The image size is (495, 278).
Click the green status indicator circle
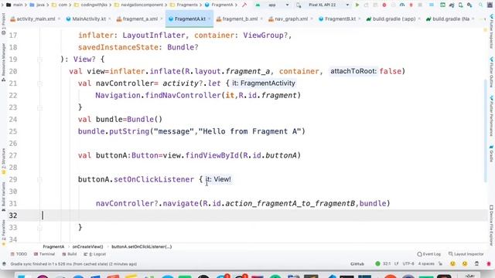pyautogui.click(x=377, y=263)
